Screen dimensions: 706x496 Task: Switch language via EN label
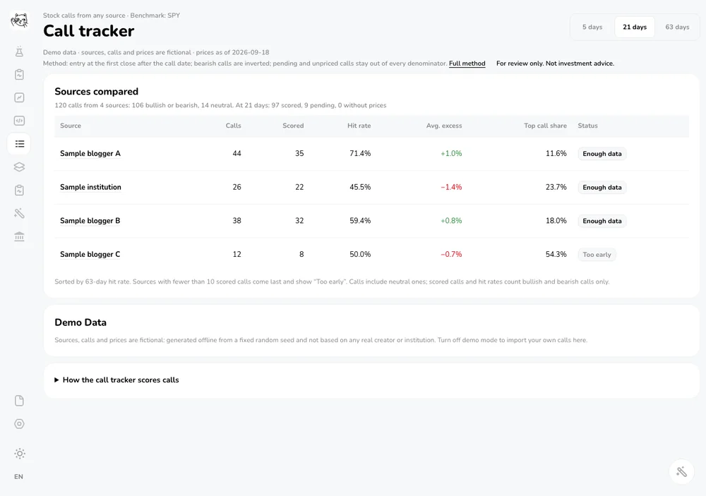click(x=18, y=477)
